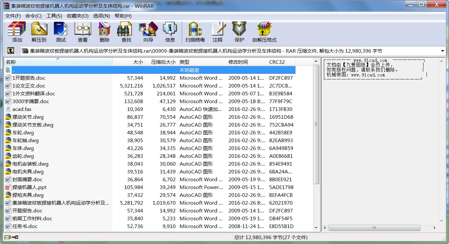The image size is (449, 244).
Task: Click the 添加 (Add) toolbar icon
Action: [17, 32]
